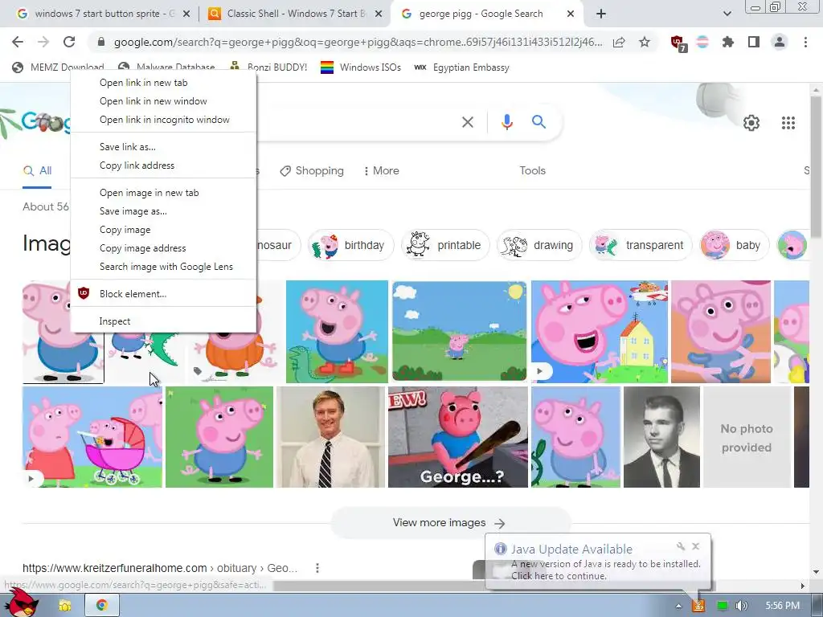823x617 pixels.
Task: Toggle the side panel icon
Action: pyautogui.click(x=754, y=42)
